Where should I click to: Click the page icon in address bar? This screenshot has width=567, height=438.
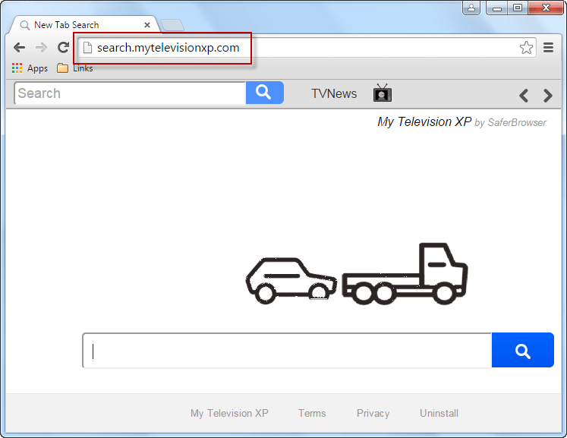pyautogui.click(x=87, y=47)
